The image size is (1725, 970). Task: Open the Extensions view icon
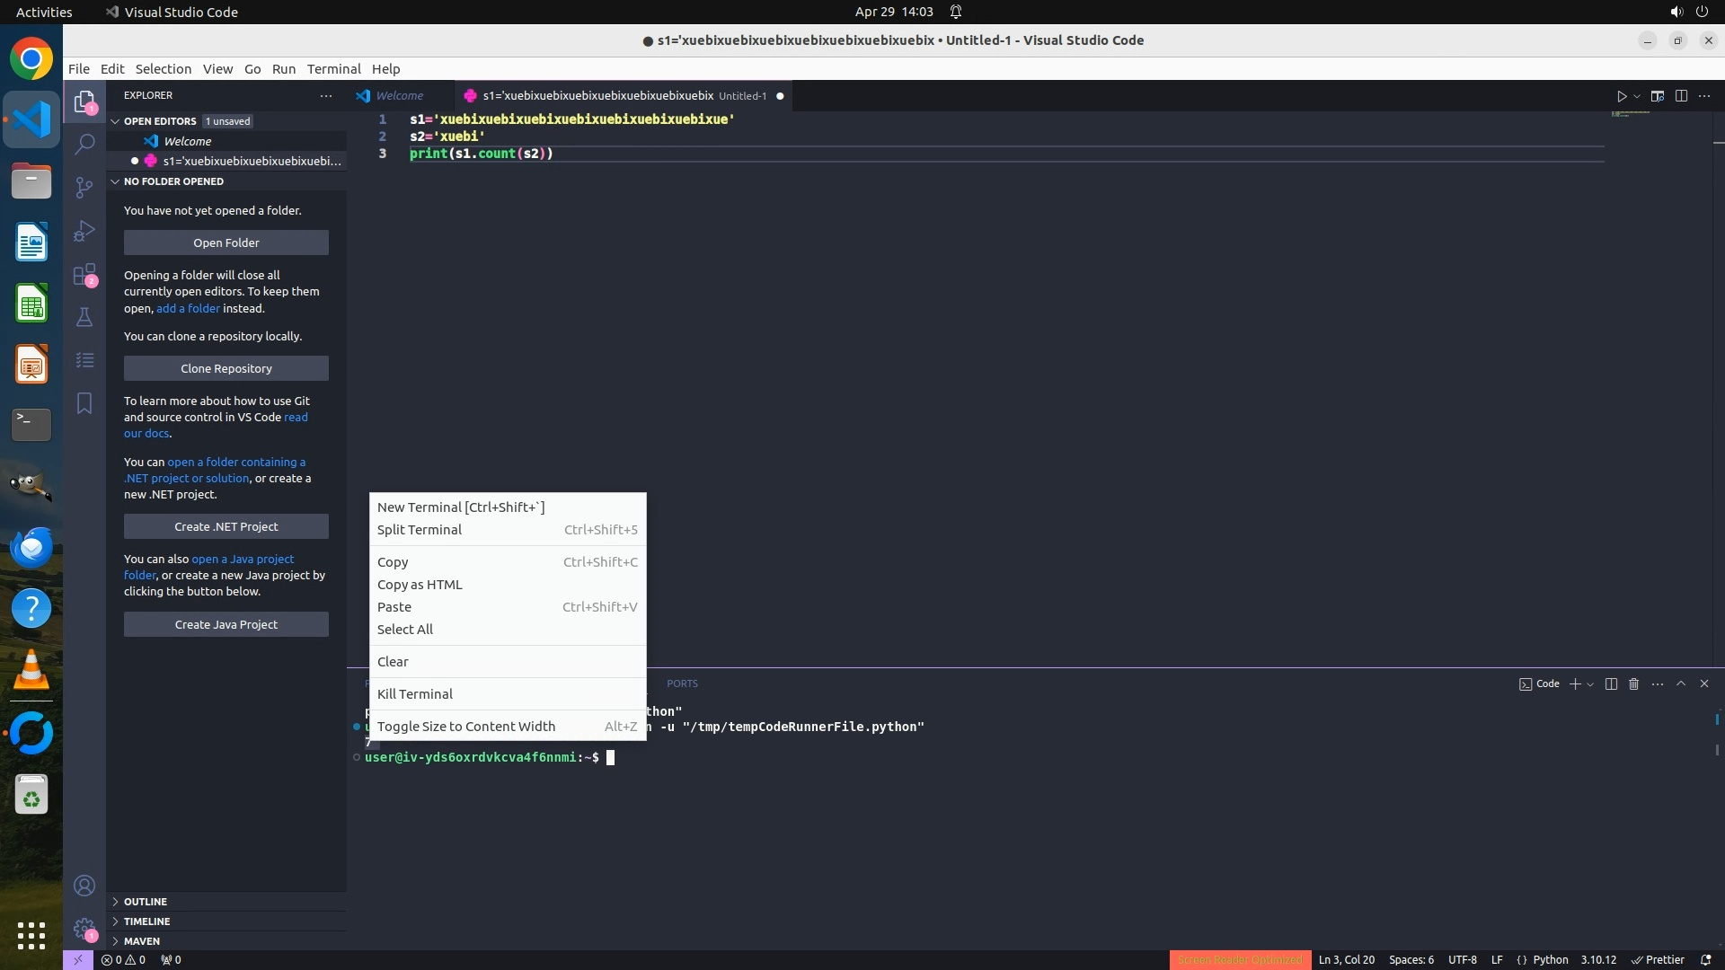click(x=84, y=275)
